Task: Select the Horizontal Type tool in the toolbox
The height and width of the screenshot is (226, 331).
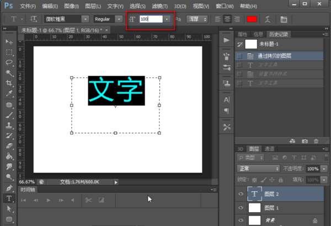Action: pos(9,198)
